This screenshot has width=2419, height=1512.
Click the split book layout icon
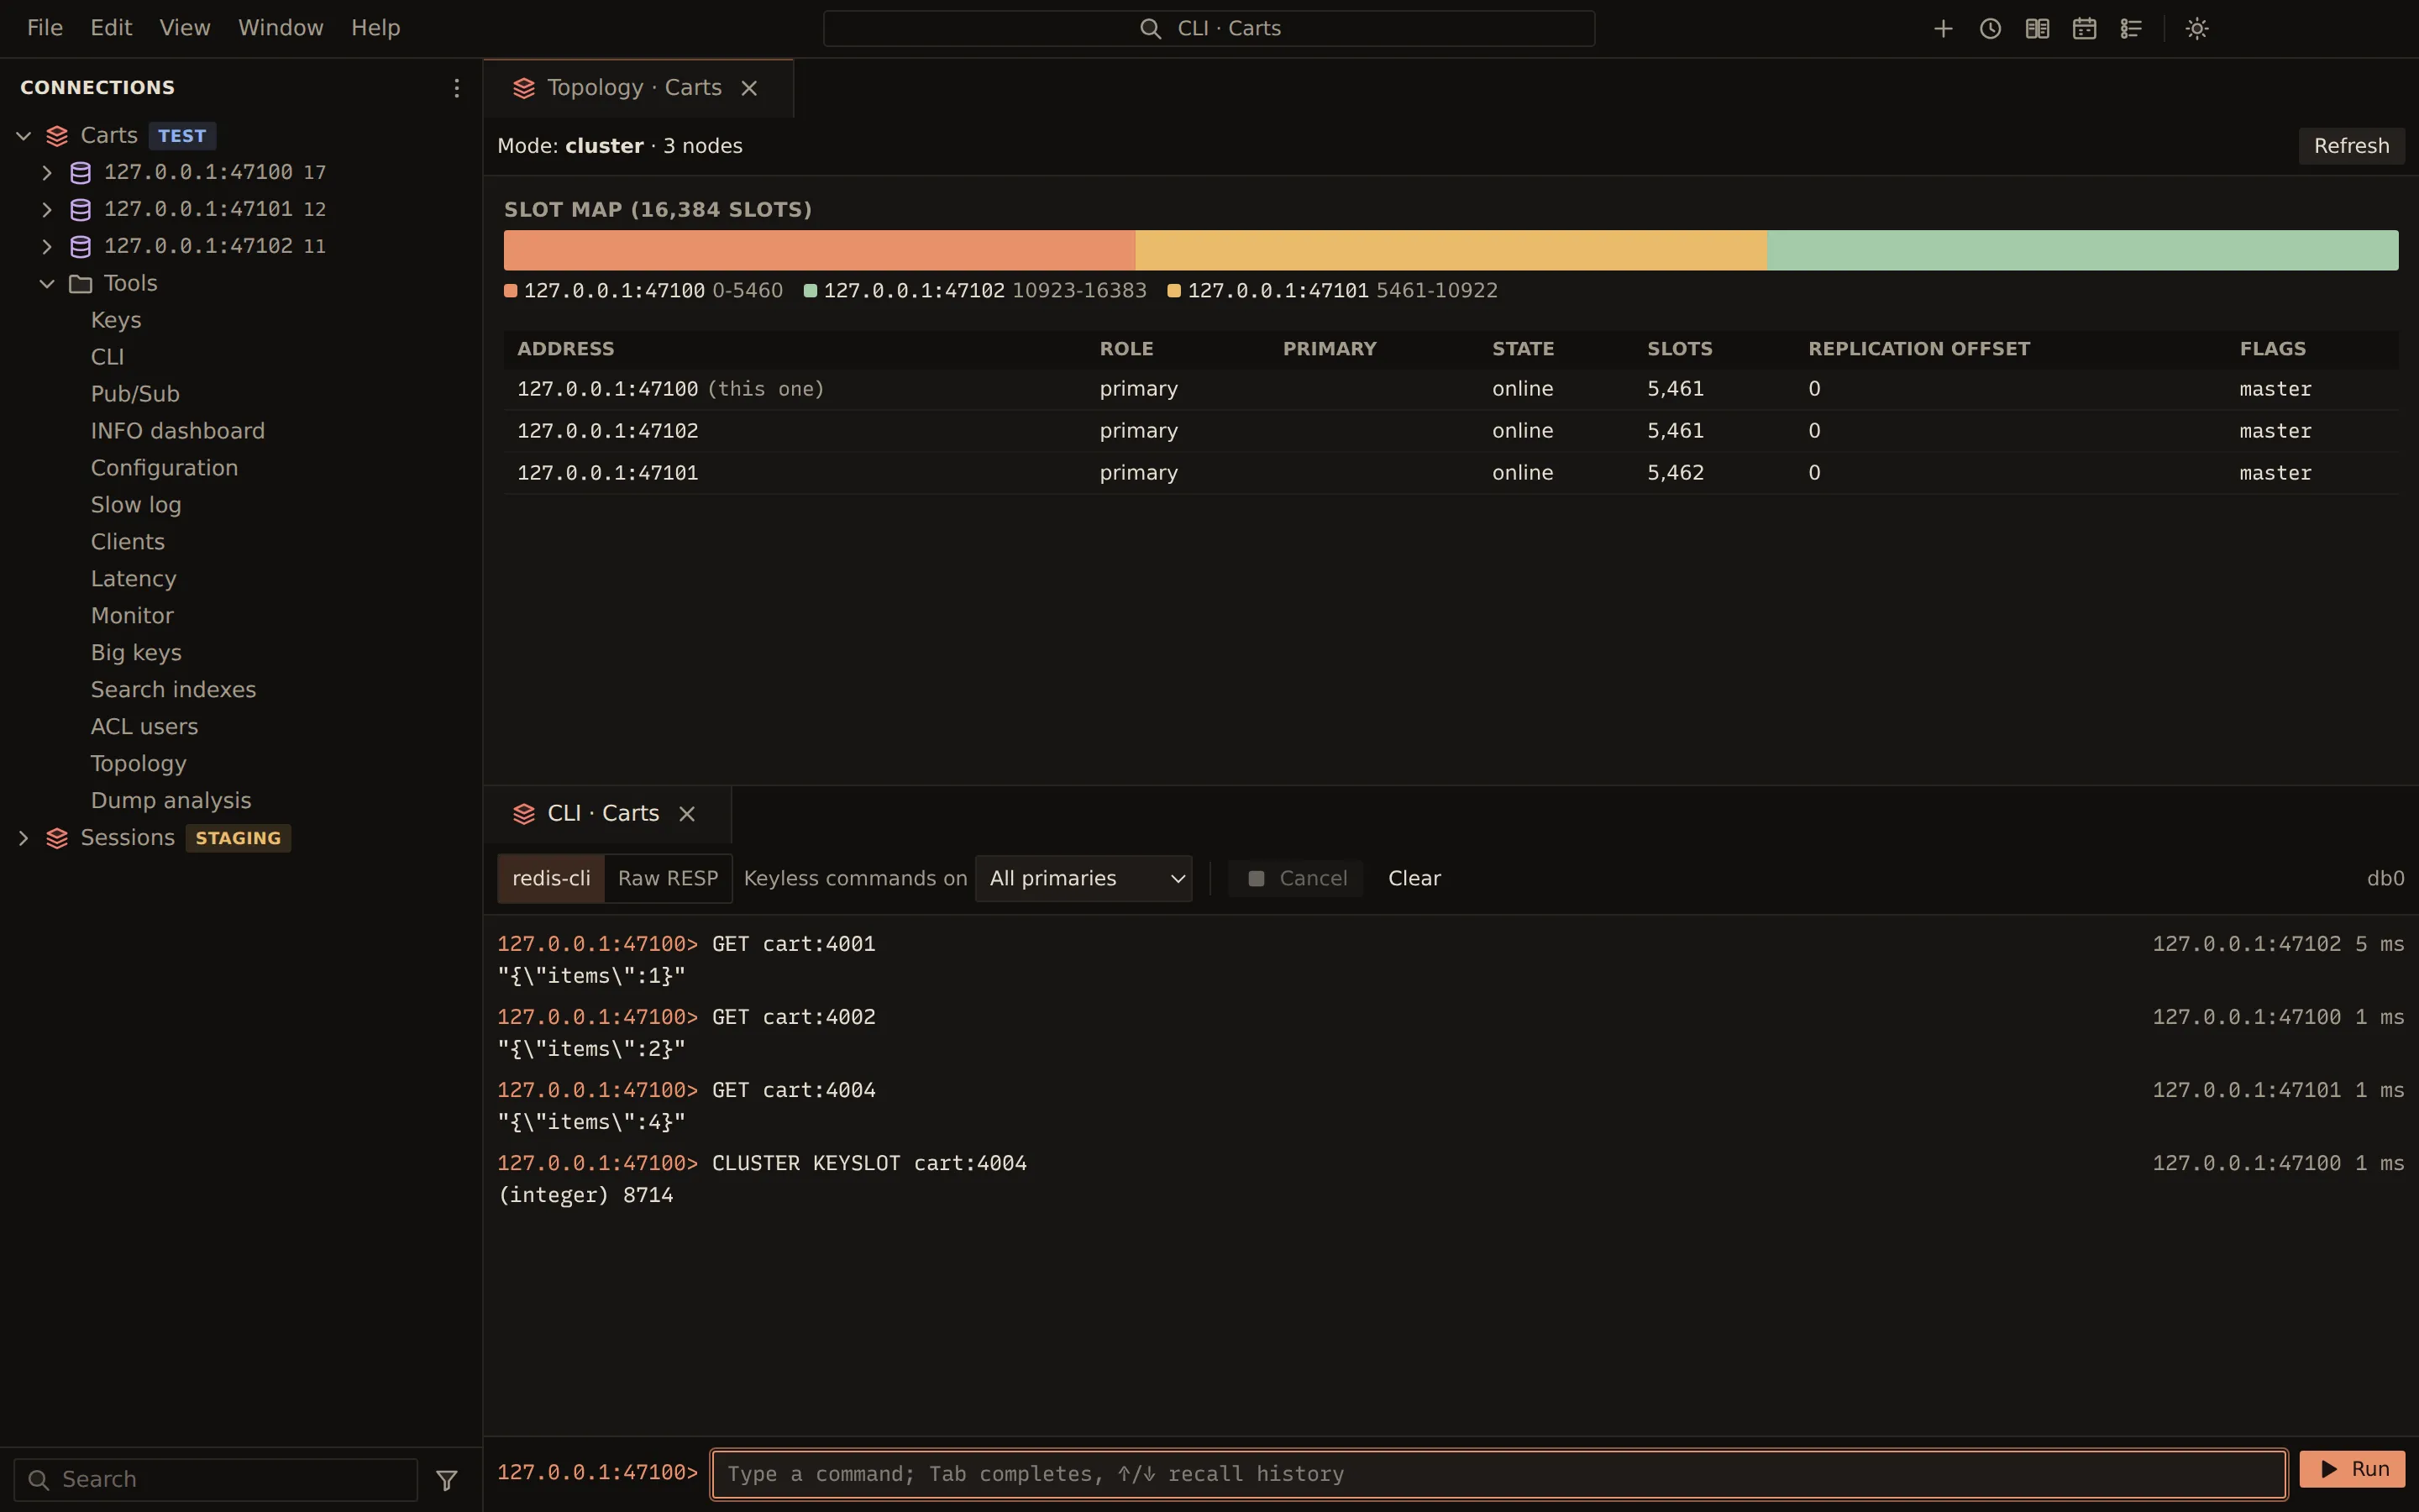point(2037,28)
